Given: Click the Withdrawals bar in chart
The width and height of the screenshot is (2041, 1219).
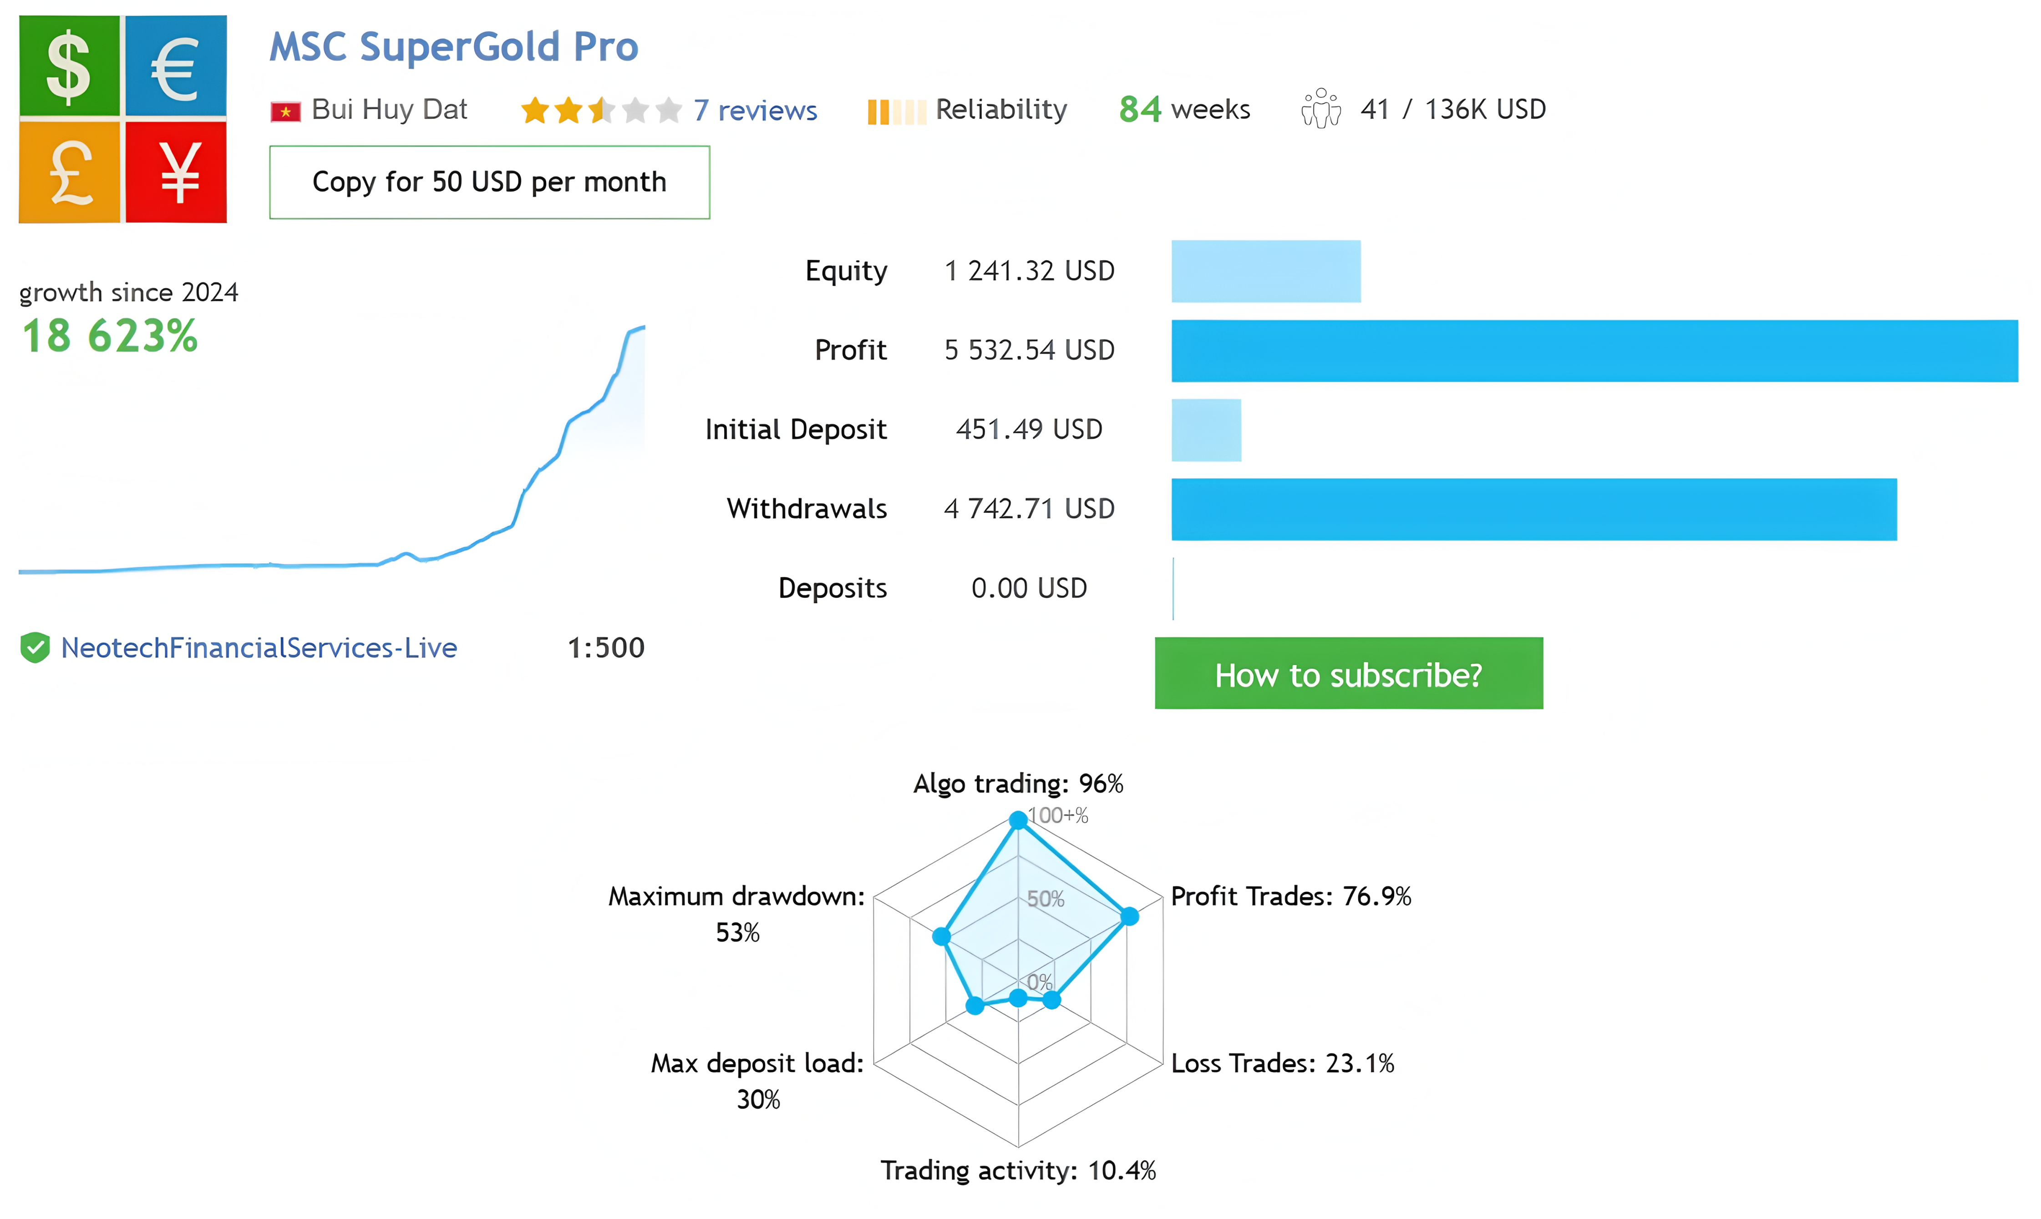Looking at the screenshot, I should click(1533, 509).
